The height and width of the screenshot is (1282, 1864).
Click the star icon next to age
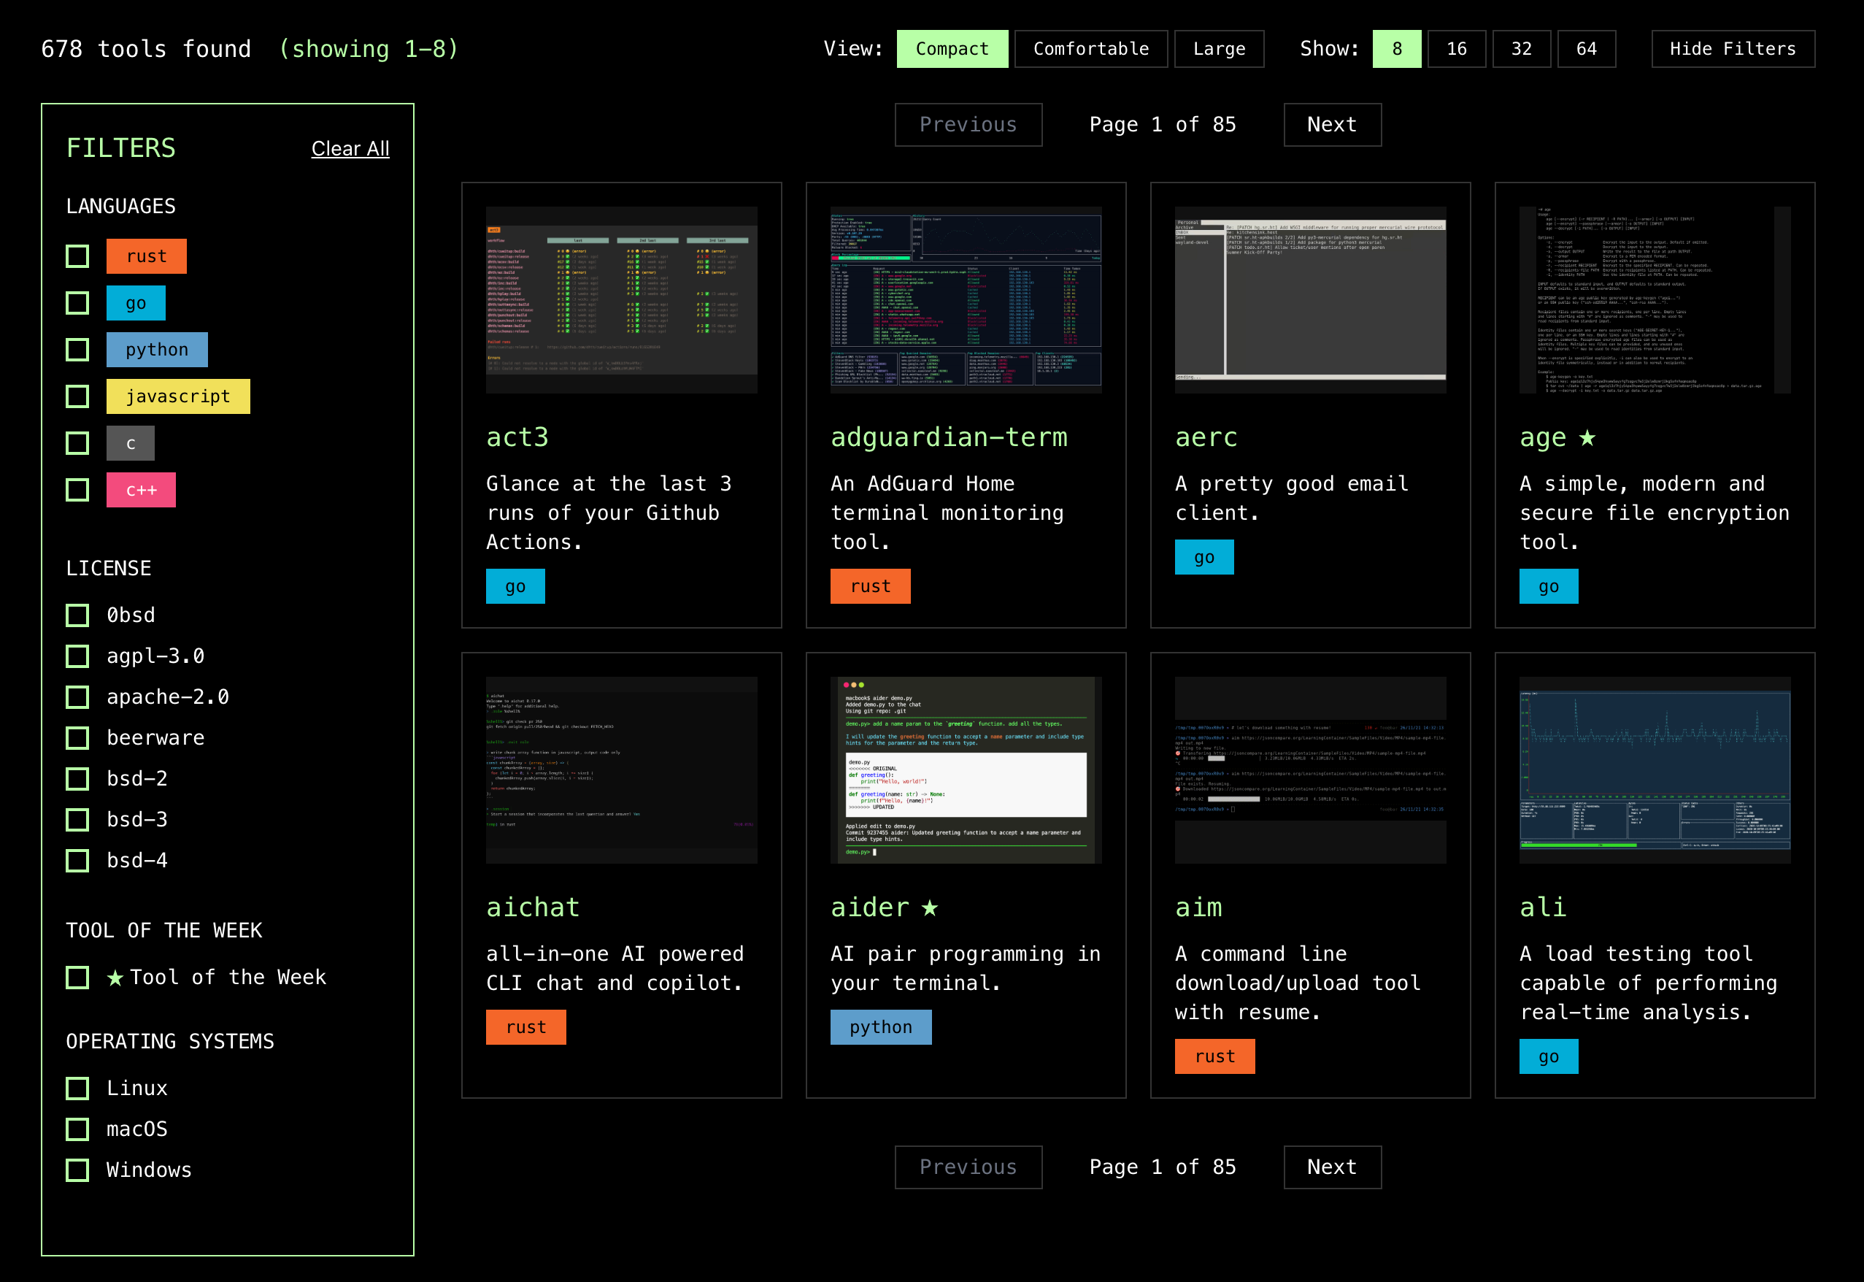[x=1586, y=438]
